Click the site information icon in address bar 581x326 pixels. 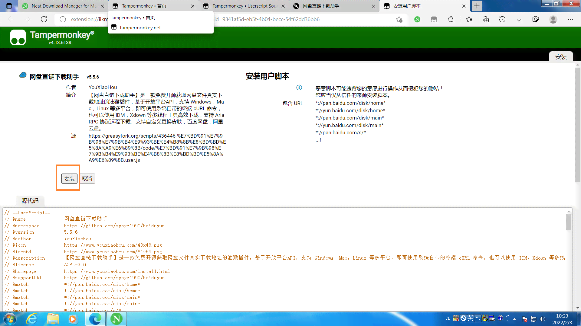tap(63, 19)
